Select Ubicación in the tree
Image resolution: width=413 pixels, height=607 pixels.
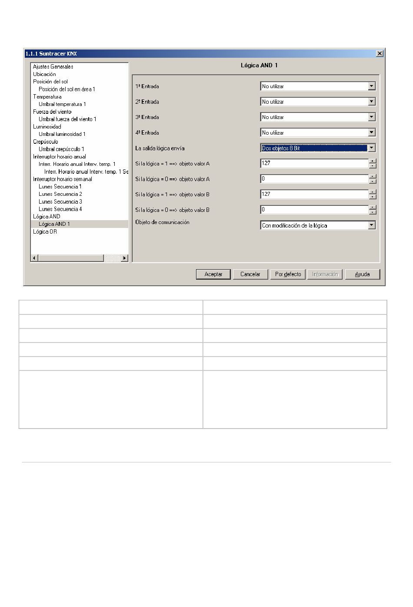44,74
